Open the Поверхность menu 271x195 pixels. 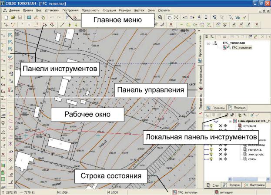pyautogui.click(x=90, y=10)
